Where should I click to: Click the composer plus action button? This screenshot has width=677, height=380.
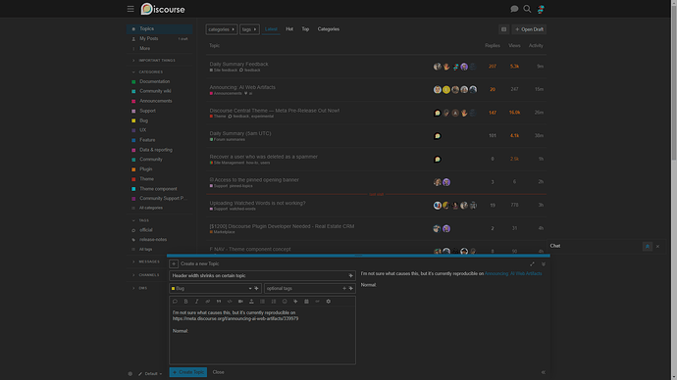(174, 263)
